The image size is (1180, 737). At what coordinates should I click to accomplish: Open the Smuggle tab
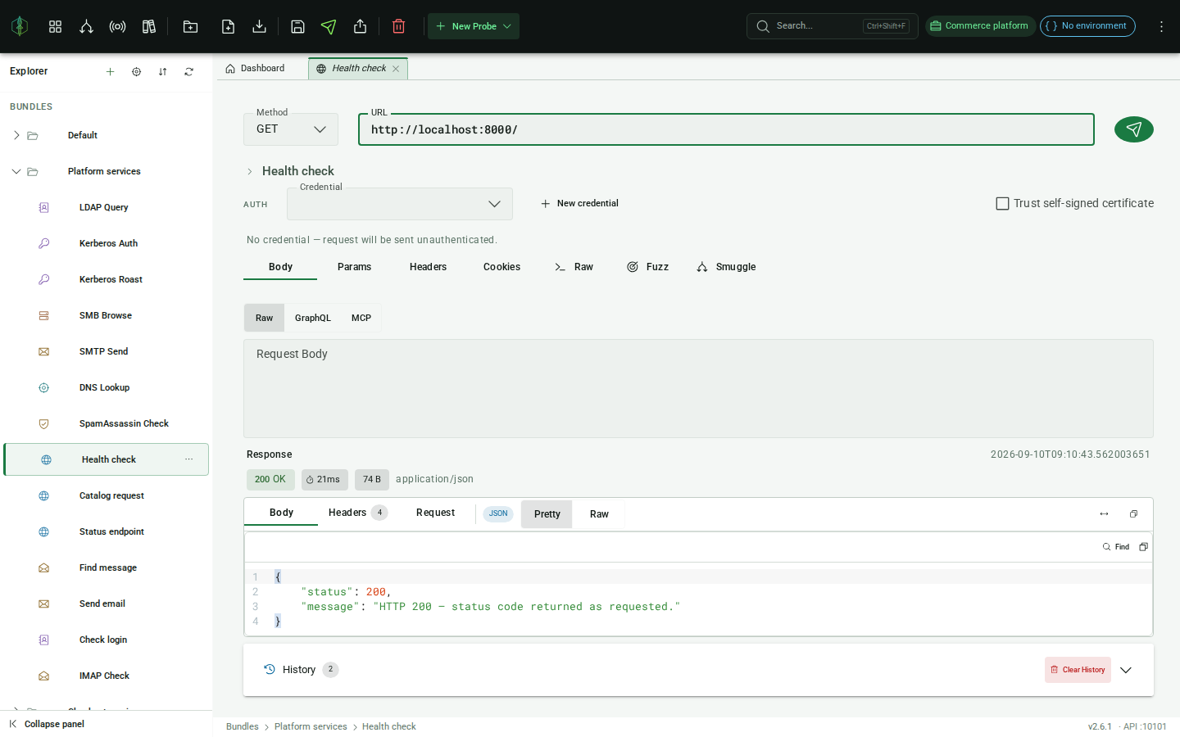click(x=726, y=267)
